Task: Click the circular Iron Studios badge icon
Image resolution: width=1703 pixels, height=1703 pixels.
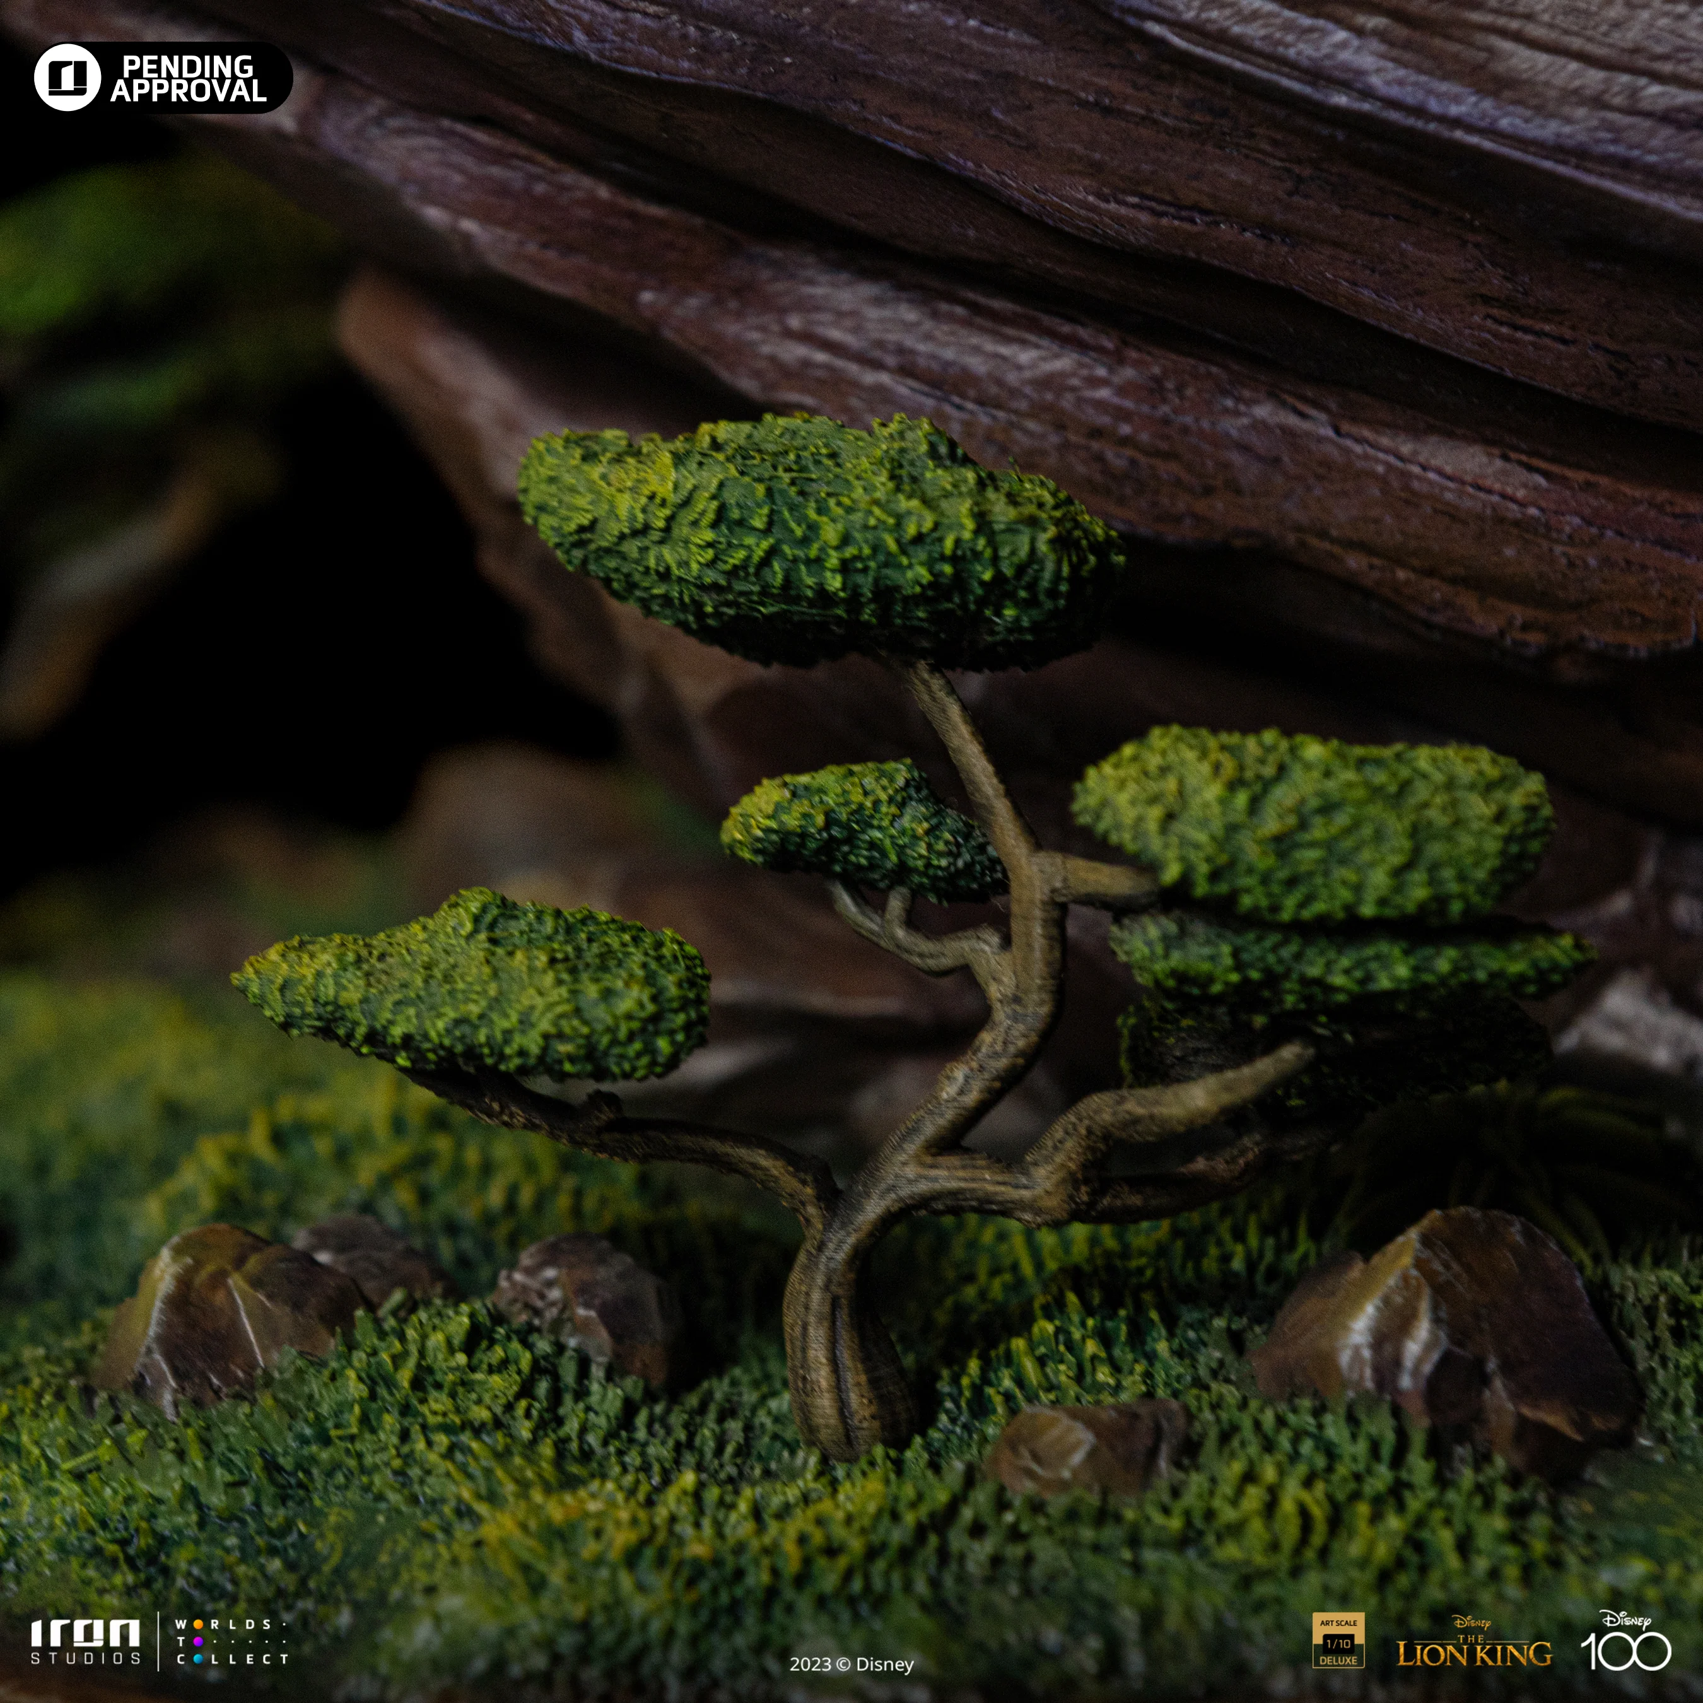Action: pos(67,78)
